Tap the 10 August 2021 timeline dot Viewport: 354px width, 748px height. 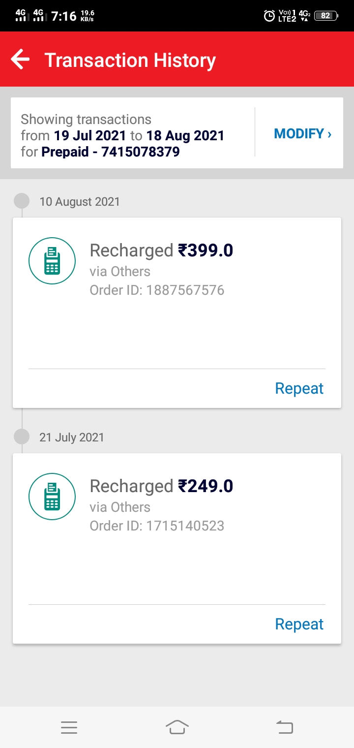(x=22, y=201)
